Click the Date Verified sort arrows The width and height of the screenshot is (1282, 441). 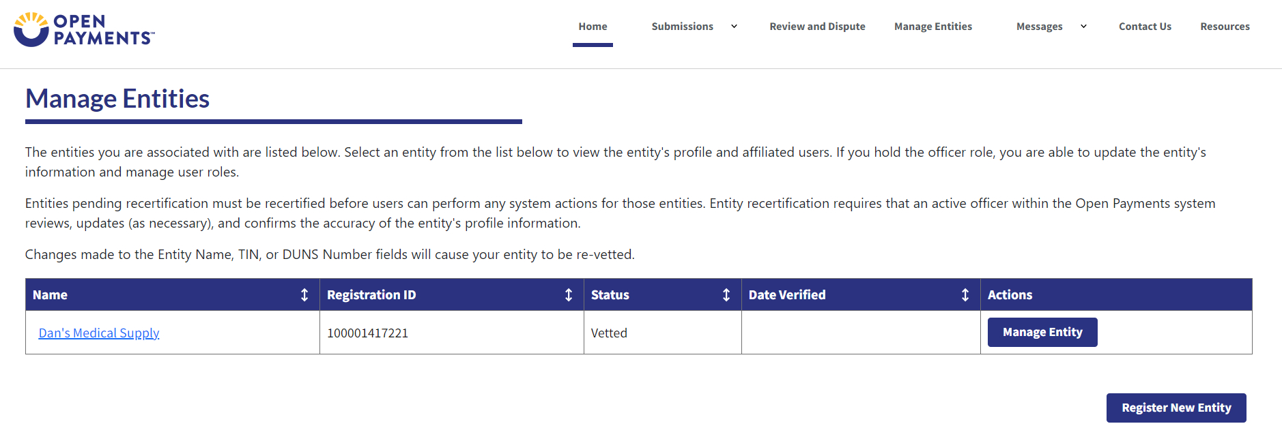(965, 294)
